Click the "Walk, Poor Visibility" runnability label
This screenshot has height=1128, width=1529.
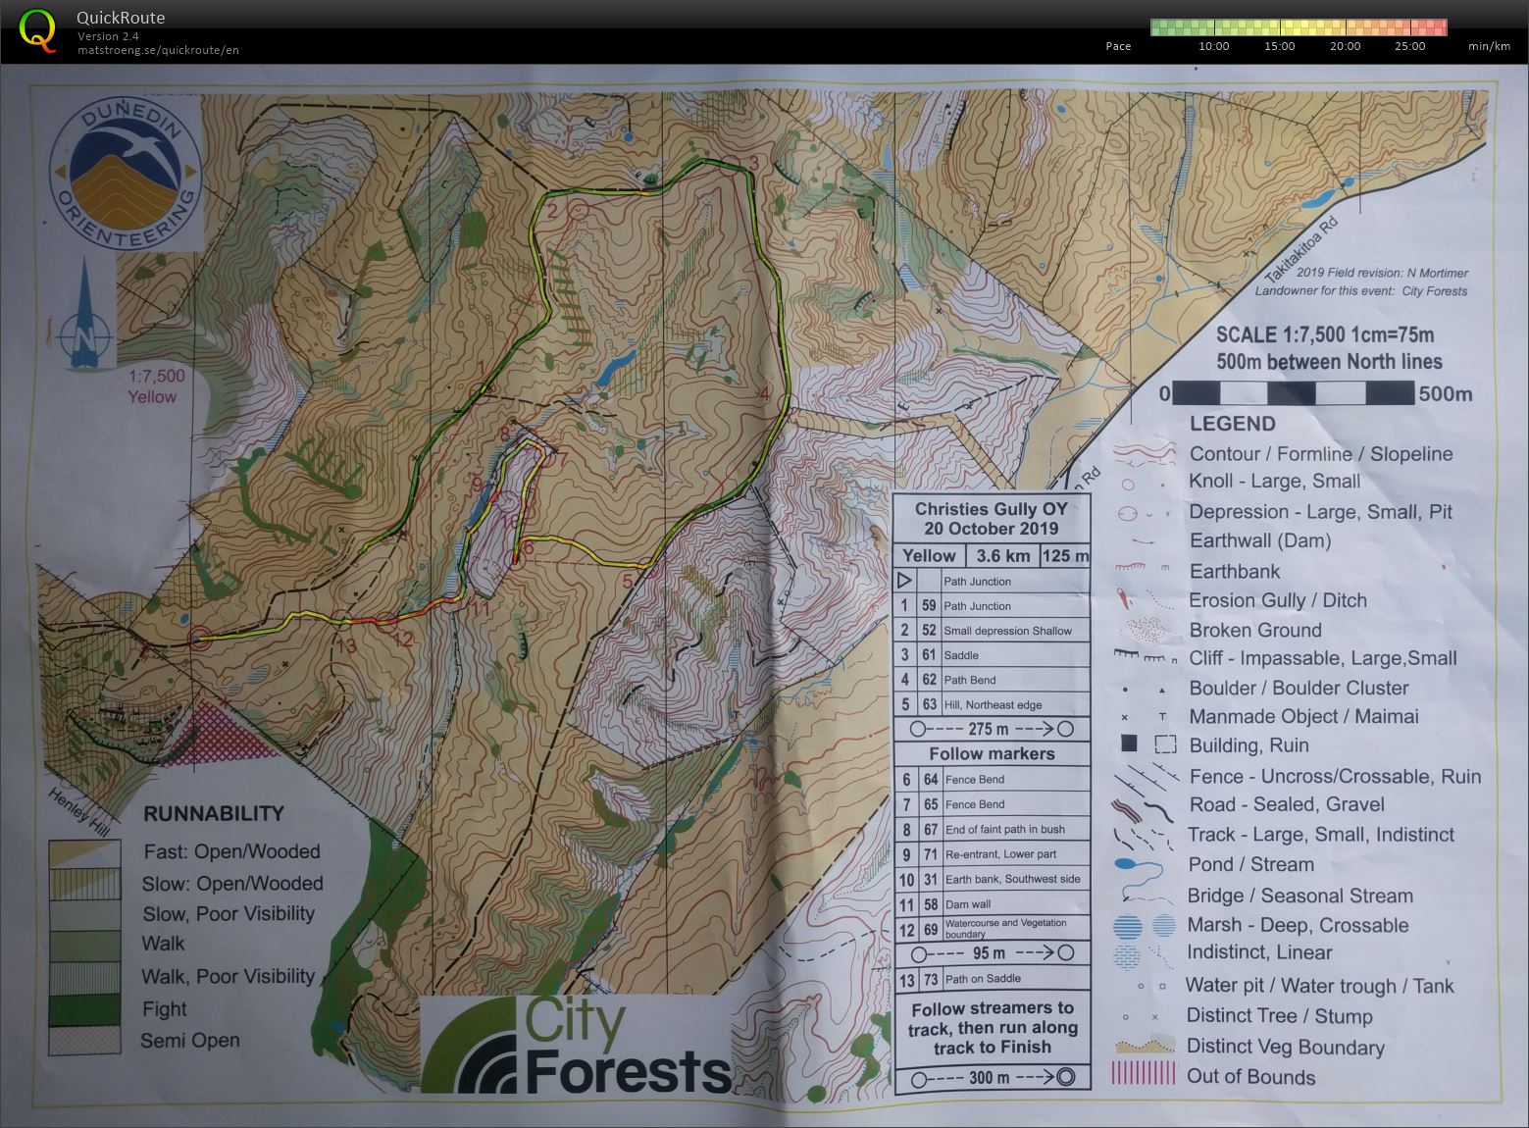[228, 977]
